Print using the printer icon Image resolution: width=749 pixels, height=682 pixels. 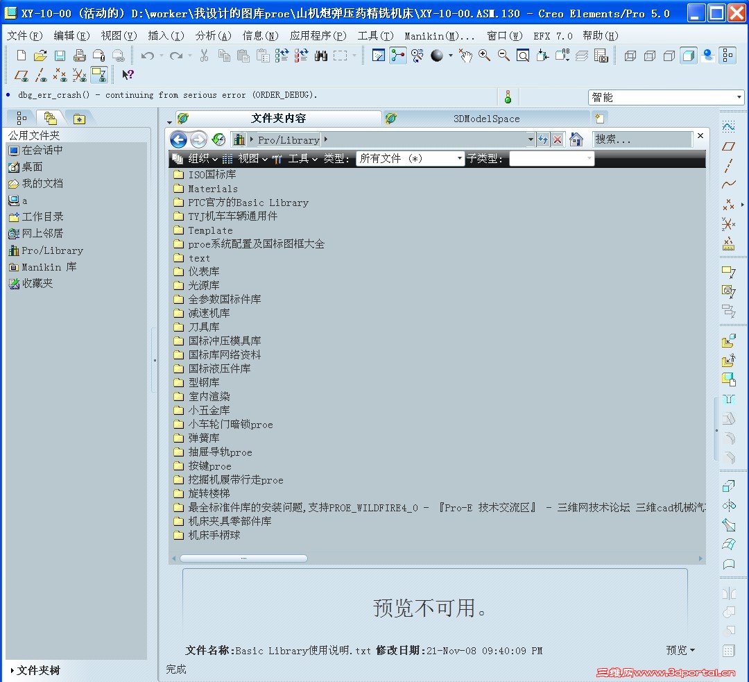[x=79, y=56]
